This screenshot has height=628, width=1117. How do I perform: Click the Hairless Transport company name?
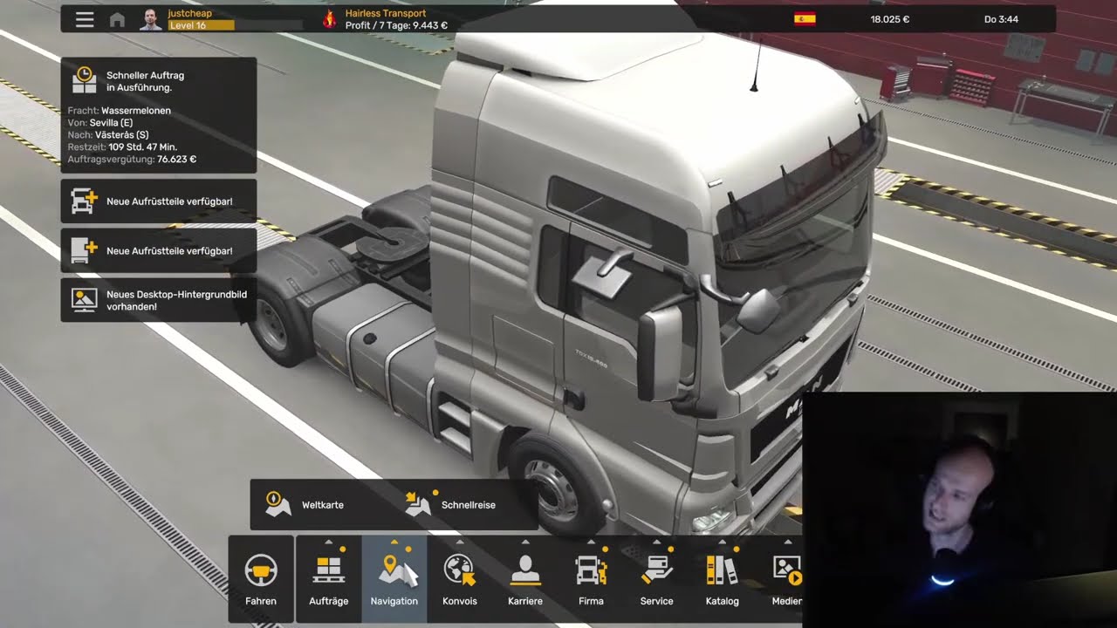386,13
